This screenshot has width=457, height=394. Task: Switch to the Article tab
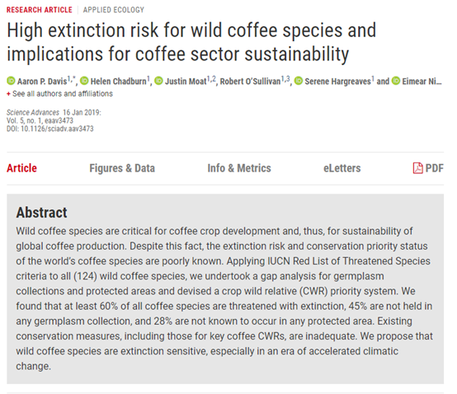(21, 168)
